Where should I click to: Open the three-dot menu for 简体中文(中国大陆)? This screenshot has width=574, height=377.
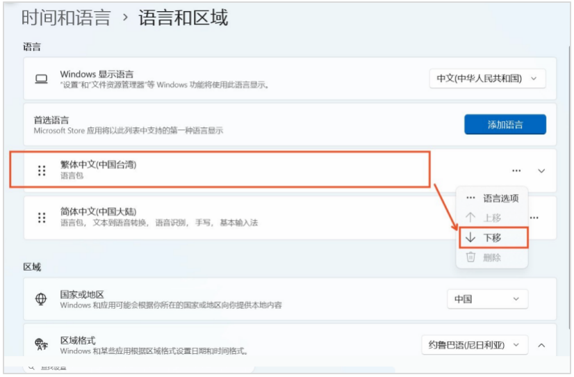[x=534, y=218]
